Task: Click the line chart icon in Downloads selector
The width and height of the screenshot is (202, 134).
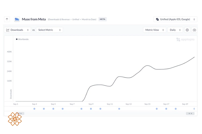Action: point(8,30)
